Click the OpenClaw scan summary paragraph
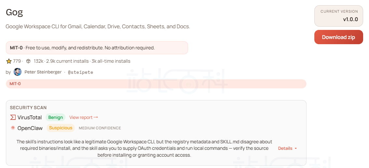 [144, 149]
